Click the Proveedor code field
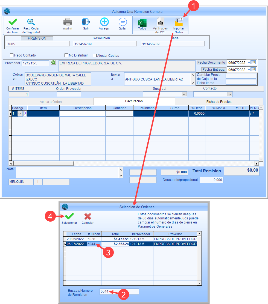This screenshot has height=304, width=268. point(35,63)
